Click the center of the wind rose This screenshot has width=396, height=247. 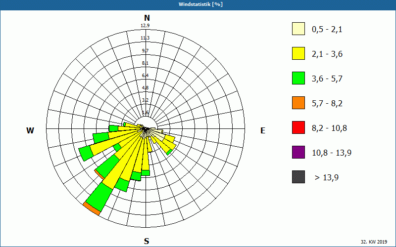point(146,129)
